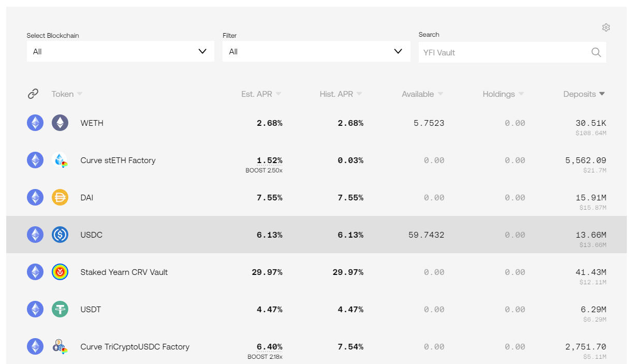Click the chain link column header icon

pyautogui.click(x=33, y=94)
